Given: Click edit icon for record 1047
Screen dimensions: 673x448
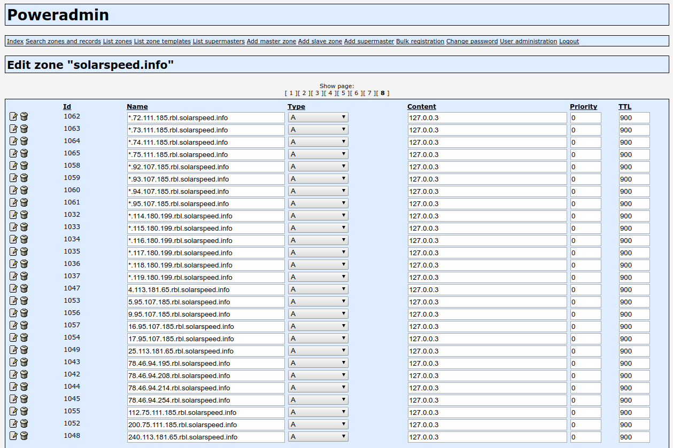Looking at the screenshot, I should pos(14,288).
